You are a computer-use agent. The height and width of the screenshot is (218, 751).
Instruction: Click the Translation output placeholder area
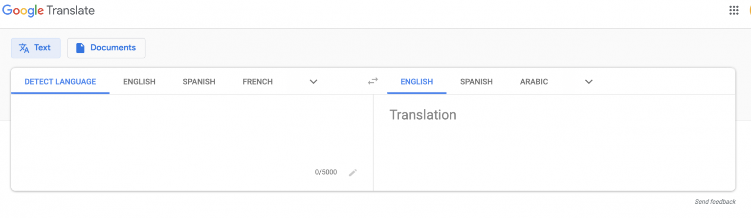point(423,115)
